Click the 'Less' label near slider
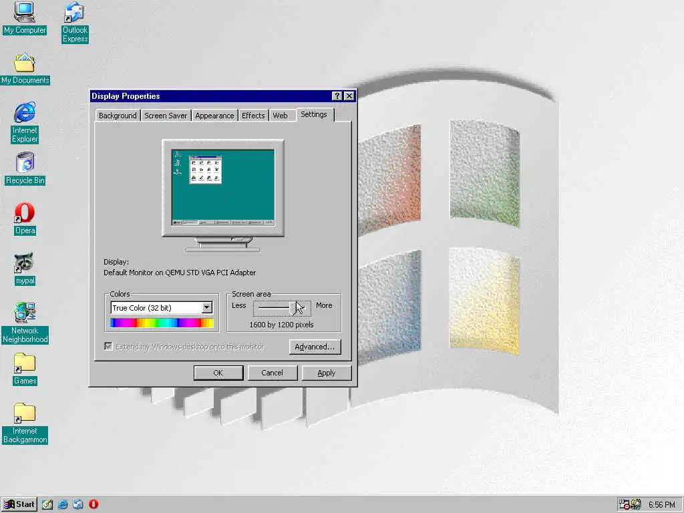684x513 pixels. tap(239, 305)
